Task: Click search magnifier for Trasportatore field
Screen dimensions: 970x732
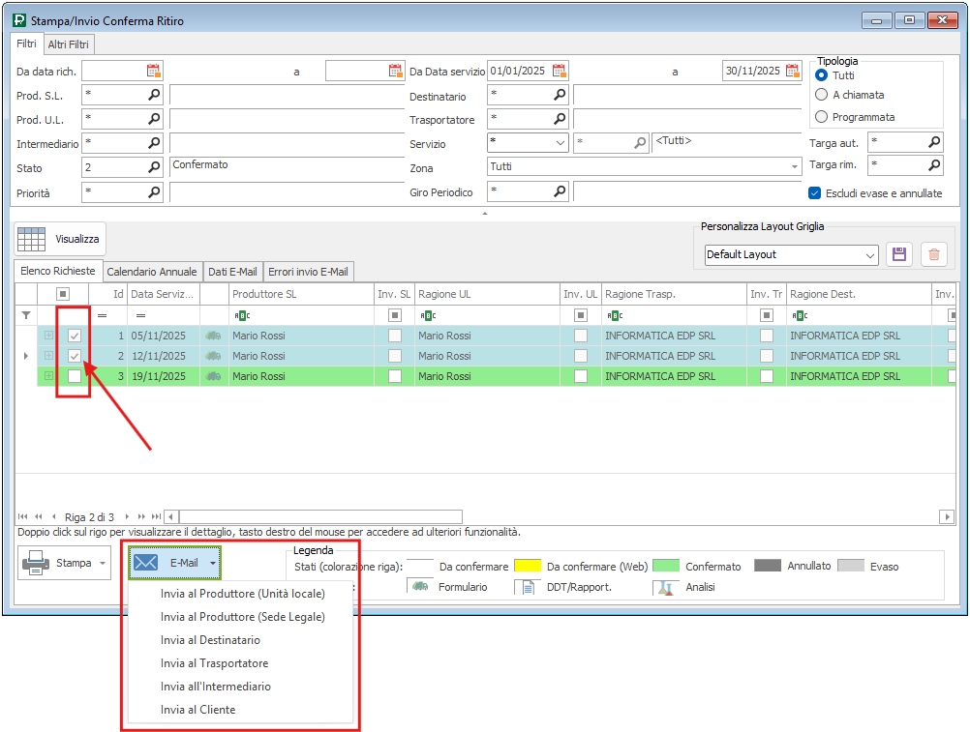Action: click(x=559, y=119)
